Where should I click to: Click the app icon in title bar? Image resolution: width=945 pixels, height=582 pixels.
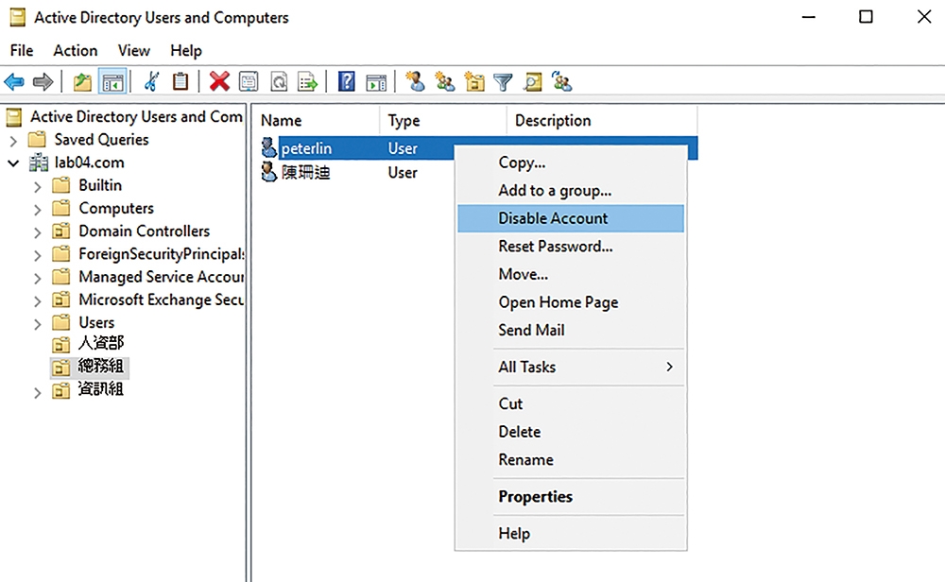coord(18,17)
